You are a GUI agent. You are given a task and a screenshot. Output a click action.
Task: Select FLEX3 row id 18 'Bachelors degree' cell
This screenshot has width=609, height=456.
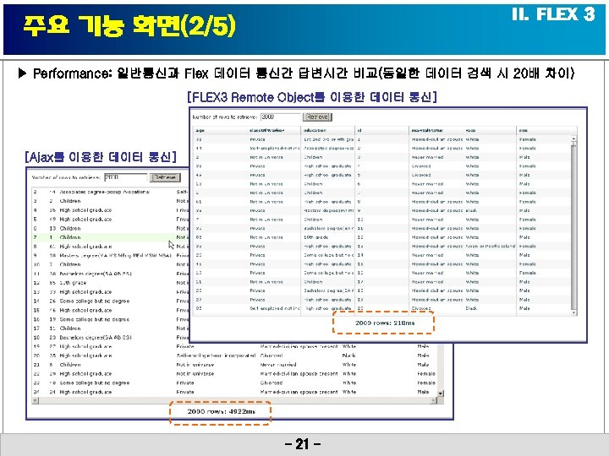(x=328, y=290)
